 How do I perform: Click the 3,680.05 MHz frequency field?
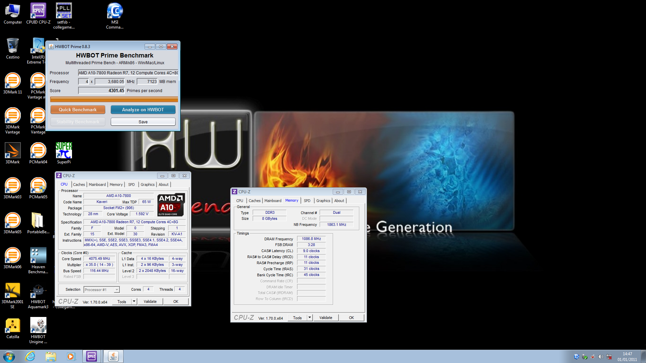coord(110,81)
